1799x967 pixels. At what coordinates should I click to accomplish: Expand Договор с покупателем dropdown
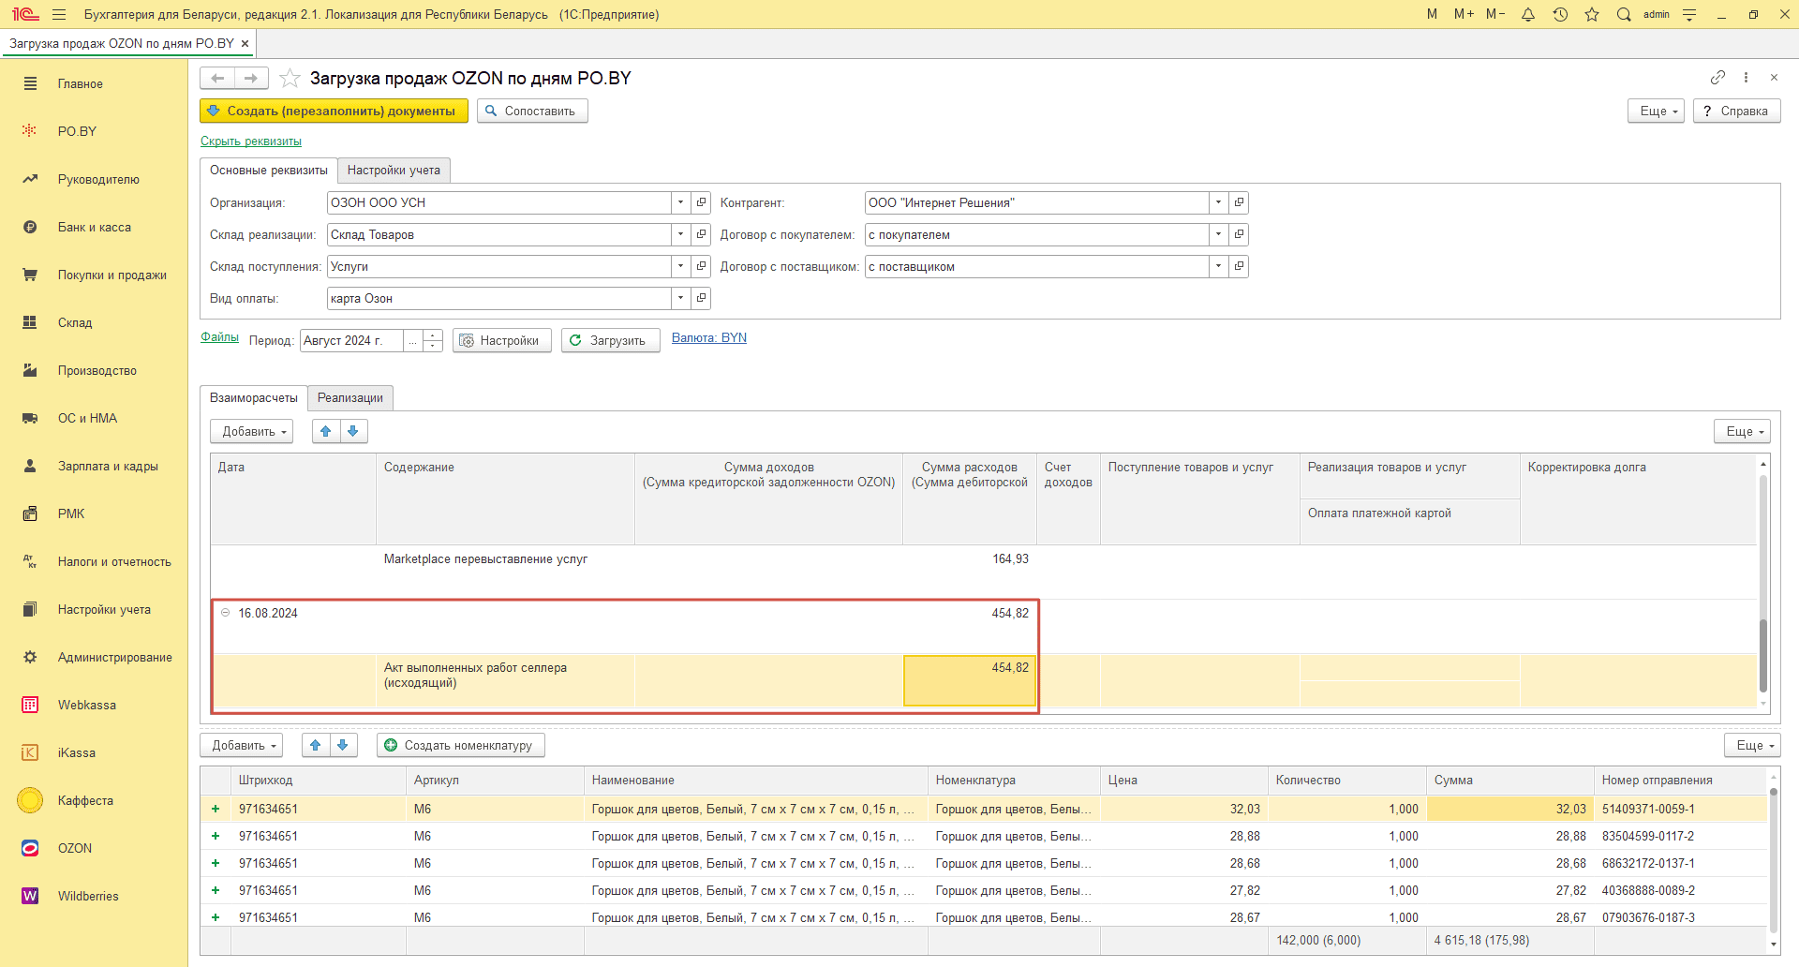pyautogui.click(x=1218, y=234)
